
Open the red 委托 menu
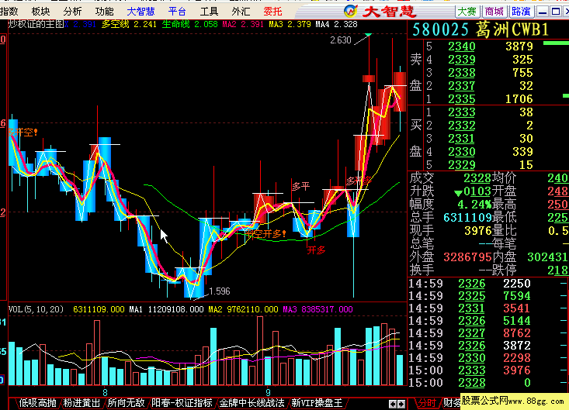point(273,12)
